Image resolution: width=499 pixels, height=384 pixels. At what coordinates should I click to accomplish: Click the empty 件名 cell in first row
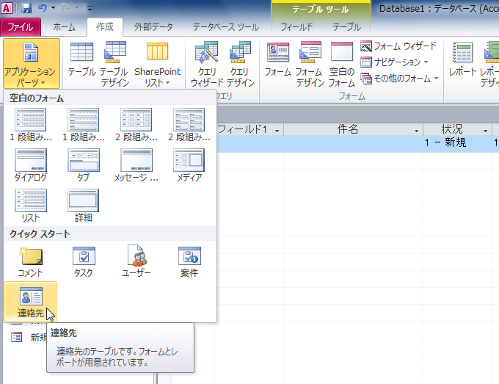tap(353, 144)
